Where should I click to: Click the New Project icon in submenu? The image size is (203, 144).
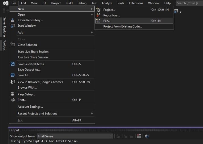[x=98, y=10]
